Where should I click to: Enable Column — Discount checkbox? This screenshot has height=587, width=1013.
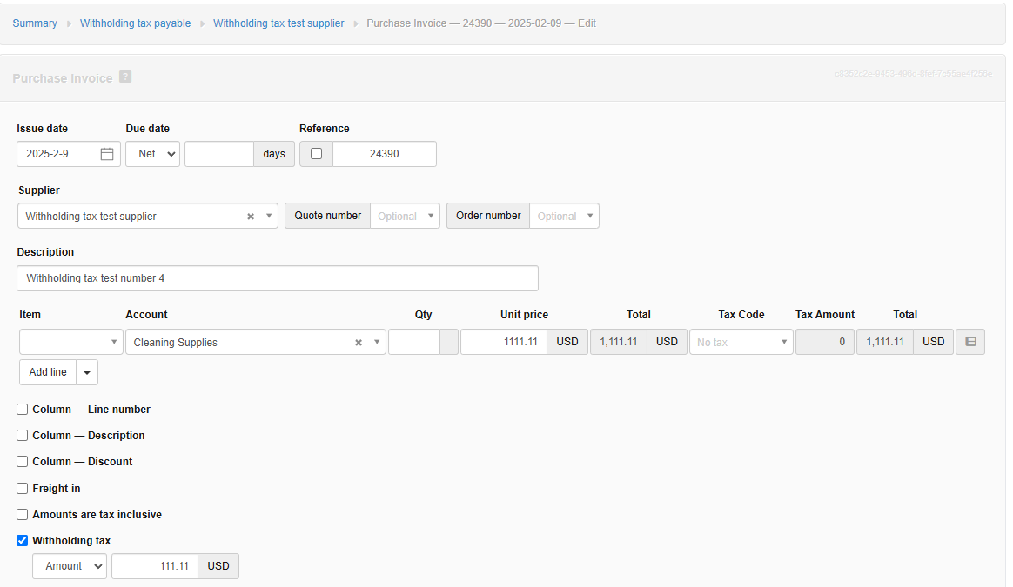click(x=22, y=462)
